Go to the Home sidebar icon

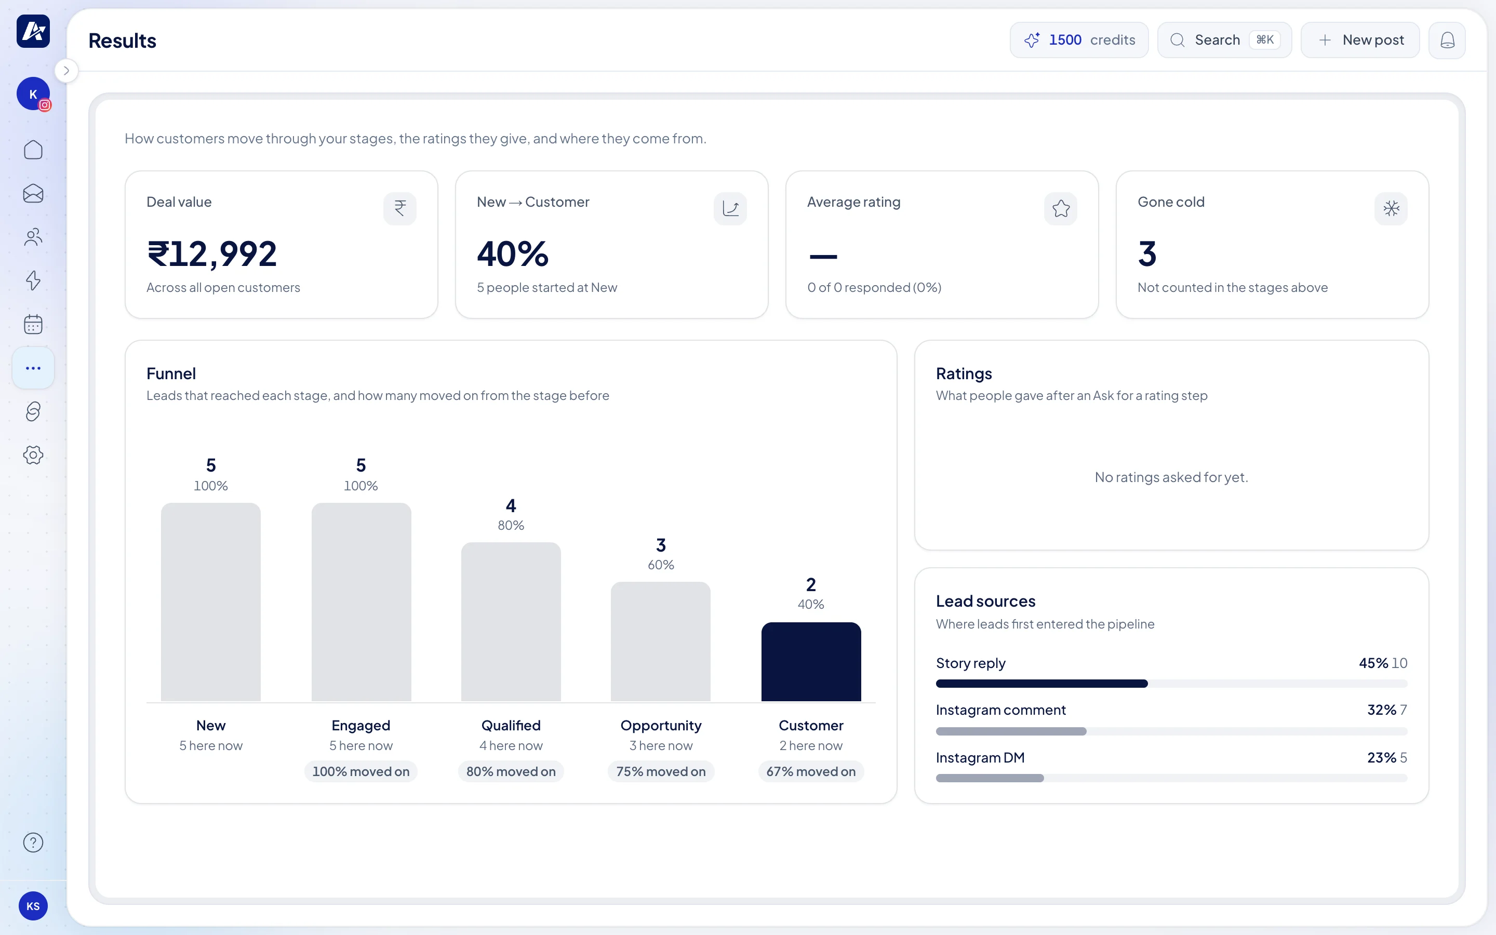click(33, 150)
